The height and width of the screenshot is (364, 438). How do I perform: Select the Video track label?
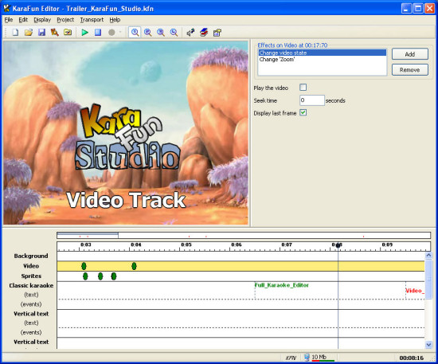[31, 266]
